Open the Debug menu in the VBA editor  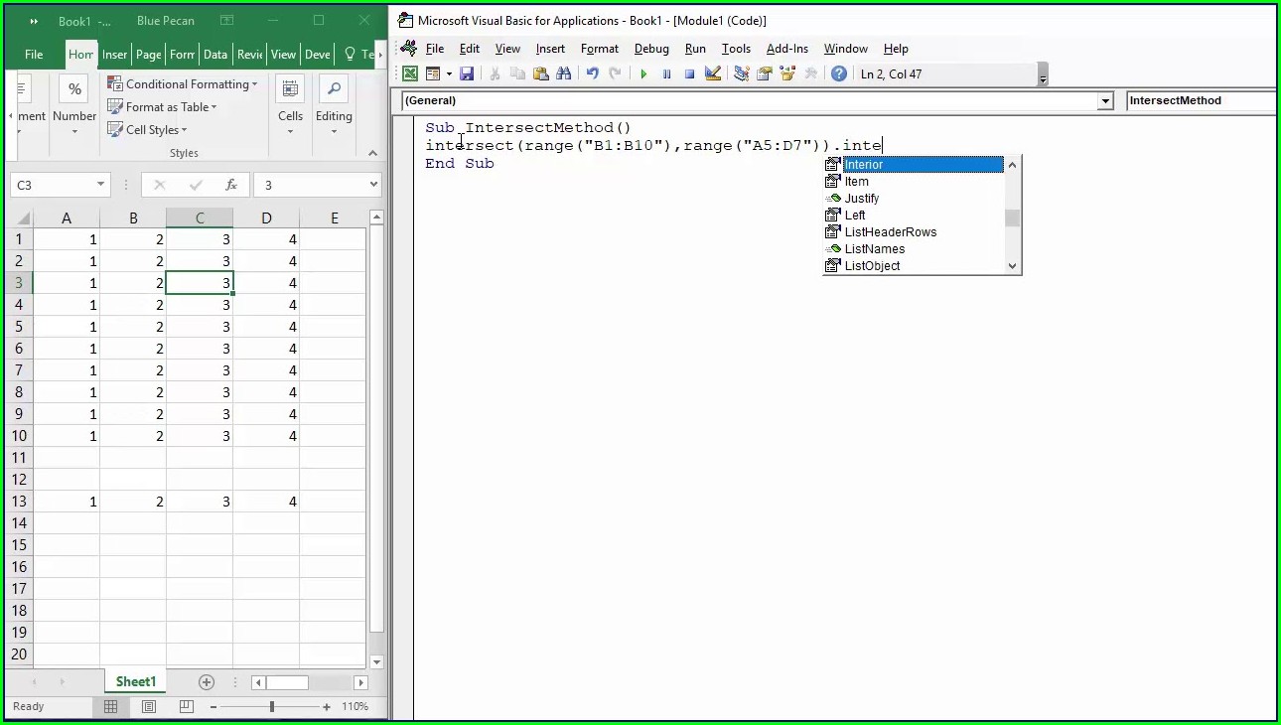coord(651,49)
